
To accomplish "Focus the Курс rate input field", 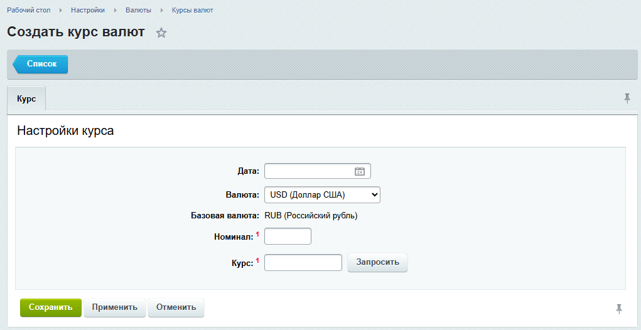I will pyautogui.click(x=303, y=262).
